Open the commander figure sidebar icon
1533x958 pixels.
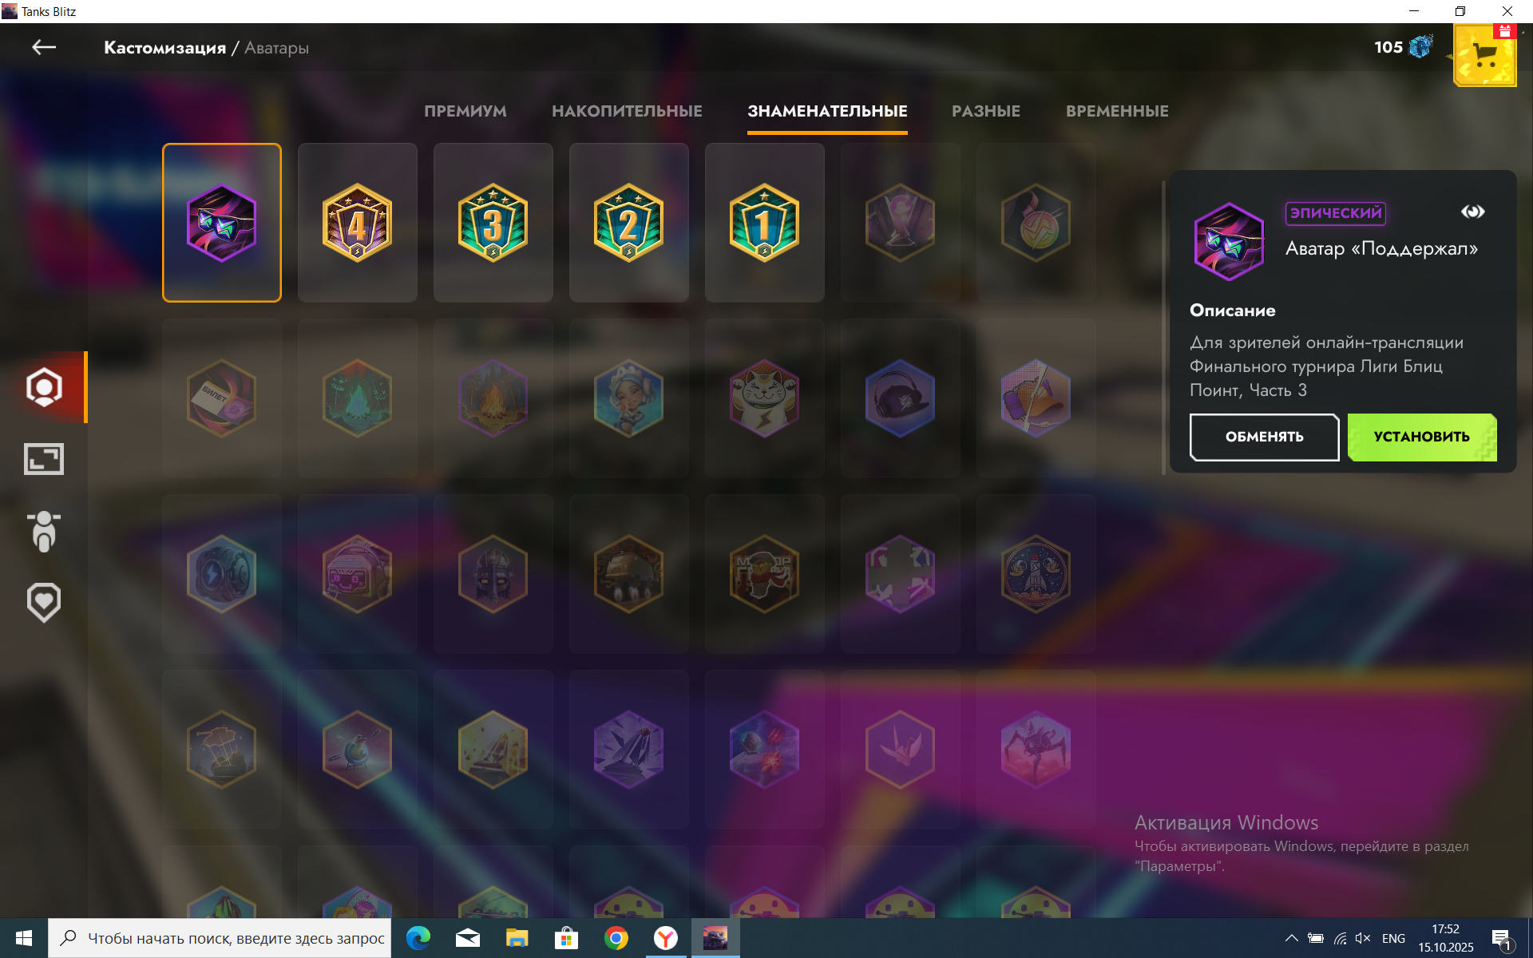(x=44, y=531)
